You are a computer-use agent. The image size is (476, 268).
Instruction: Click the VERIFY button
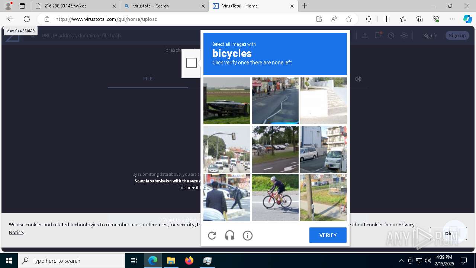pos(328,235)
